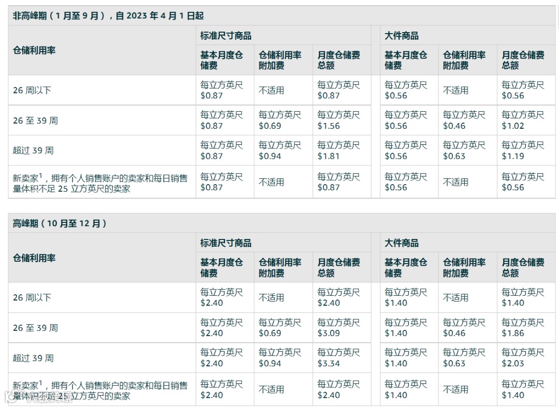Select off-peak table's "超过 39 周" row label
Image resolution: width=559 pixels, height=407 pixels.
tap(33, 150)
